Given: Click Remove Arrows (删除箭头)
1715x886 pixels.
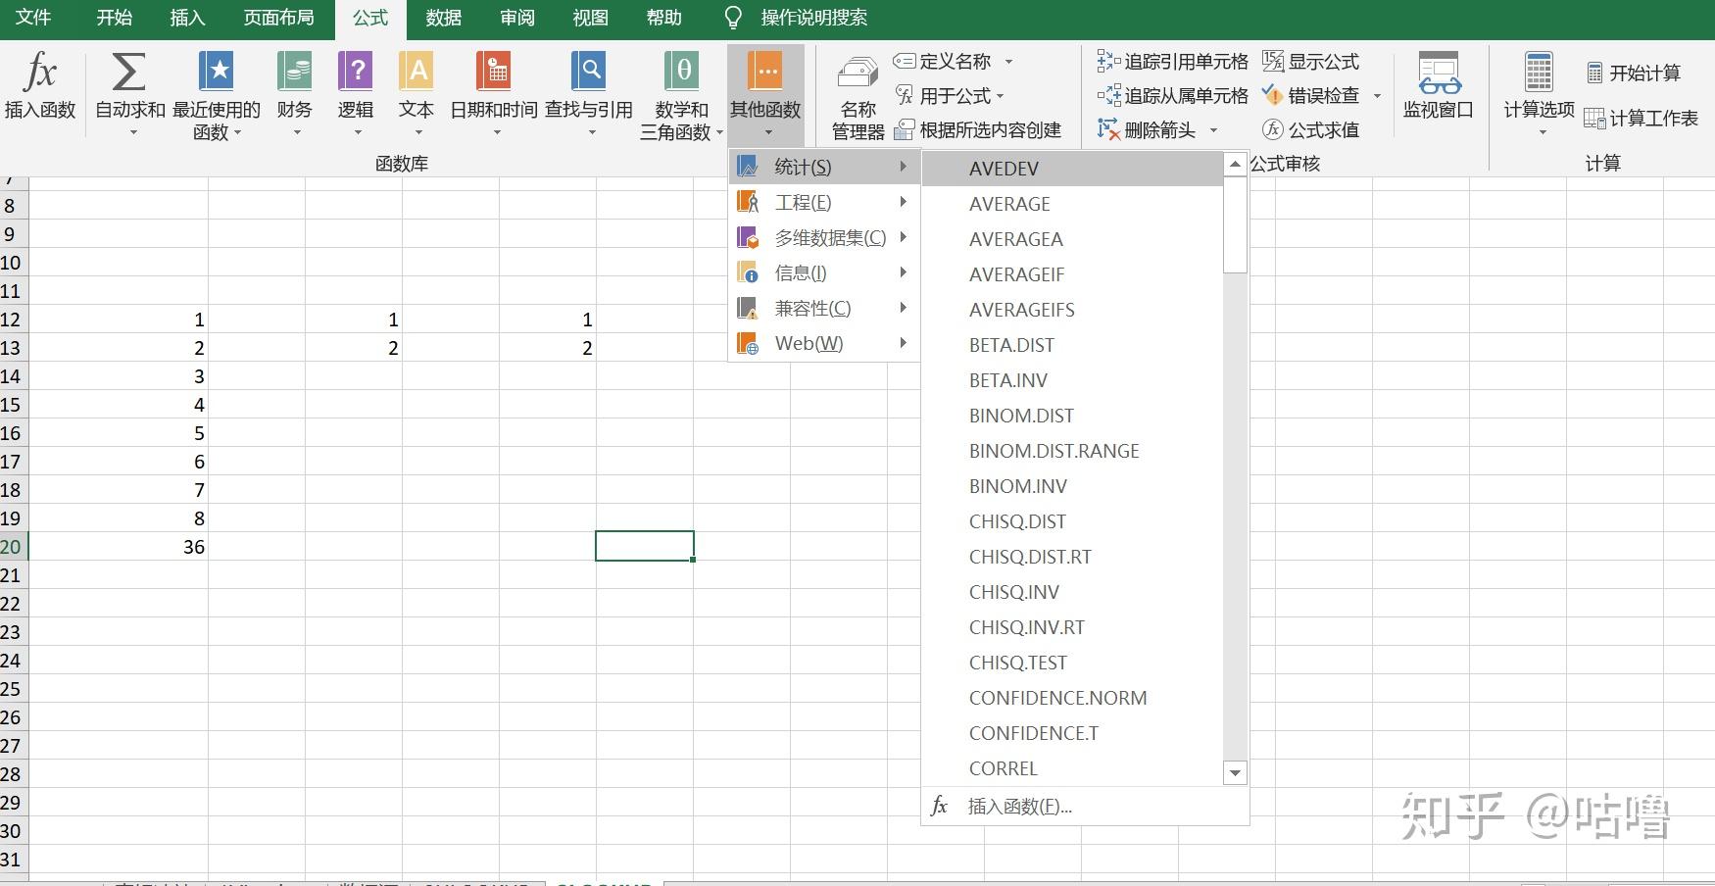Looking at the screenshot, I should tap(1147, 130).
